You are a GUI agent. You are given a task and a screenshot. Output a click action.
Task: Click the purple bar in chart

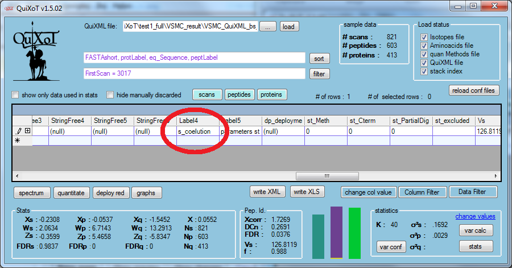pyautogui.click(x=336, y=233)
